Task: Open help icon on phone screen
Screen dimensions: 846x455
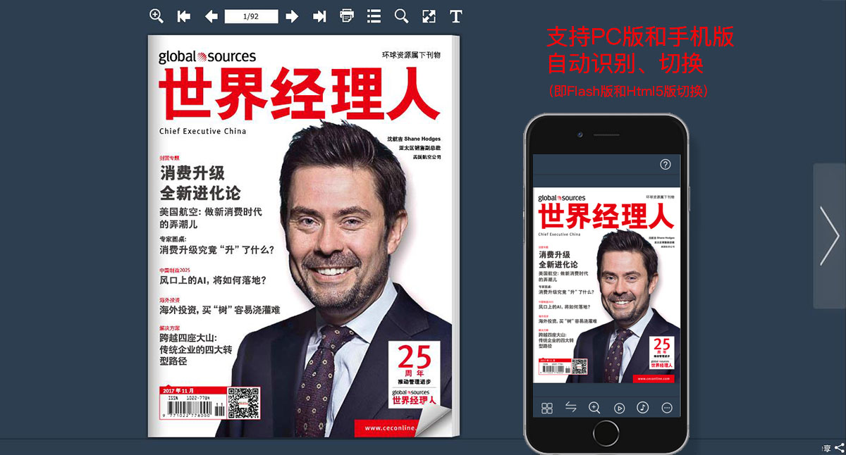Action: click(x=665, y=164)
